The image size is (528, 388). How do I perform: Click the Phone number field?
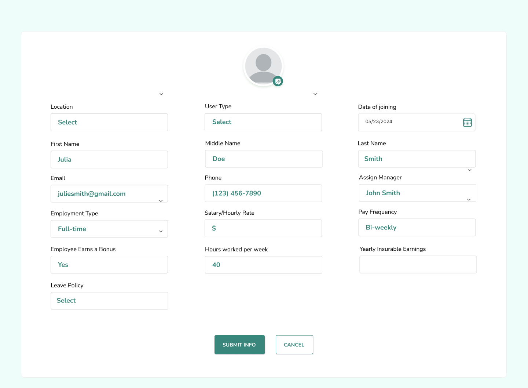click(x=263, y=193)
